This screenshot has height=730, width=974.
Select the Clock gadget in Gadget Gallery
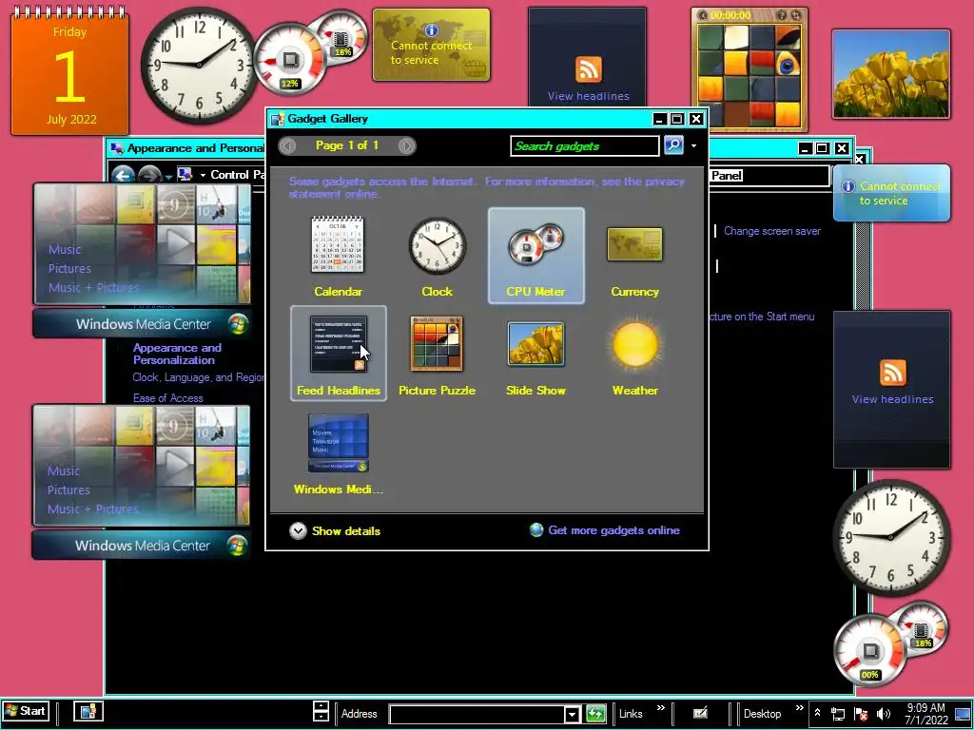tap(437, 256)
